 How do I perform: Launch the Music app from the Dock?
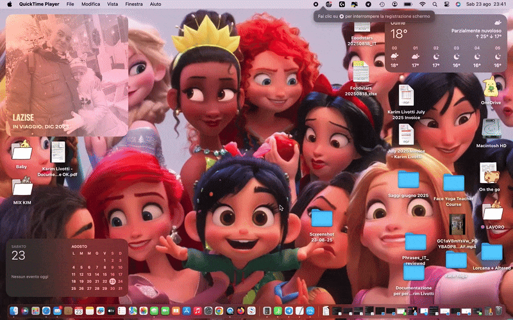click(198, 310)
